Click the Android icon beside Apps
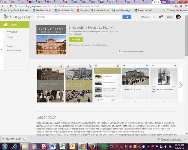The height and width of the screenshot is (150, 188). coord(6,25)
